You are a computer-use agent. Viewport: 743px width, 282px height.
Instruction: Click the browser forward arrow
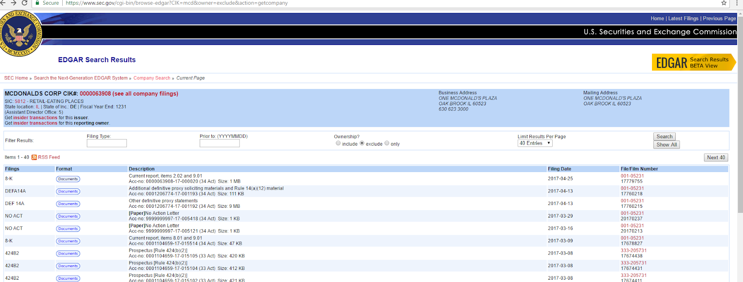(x=14, y=3)
